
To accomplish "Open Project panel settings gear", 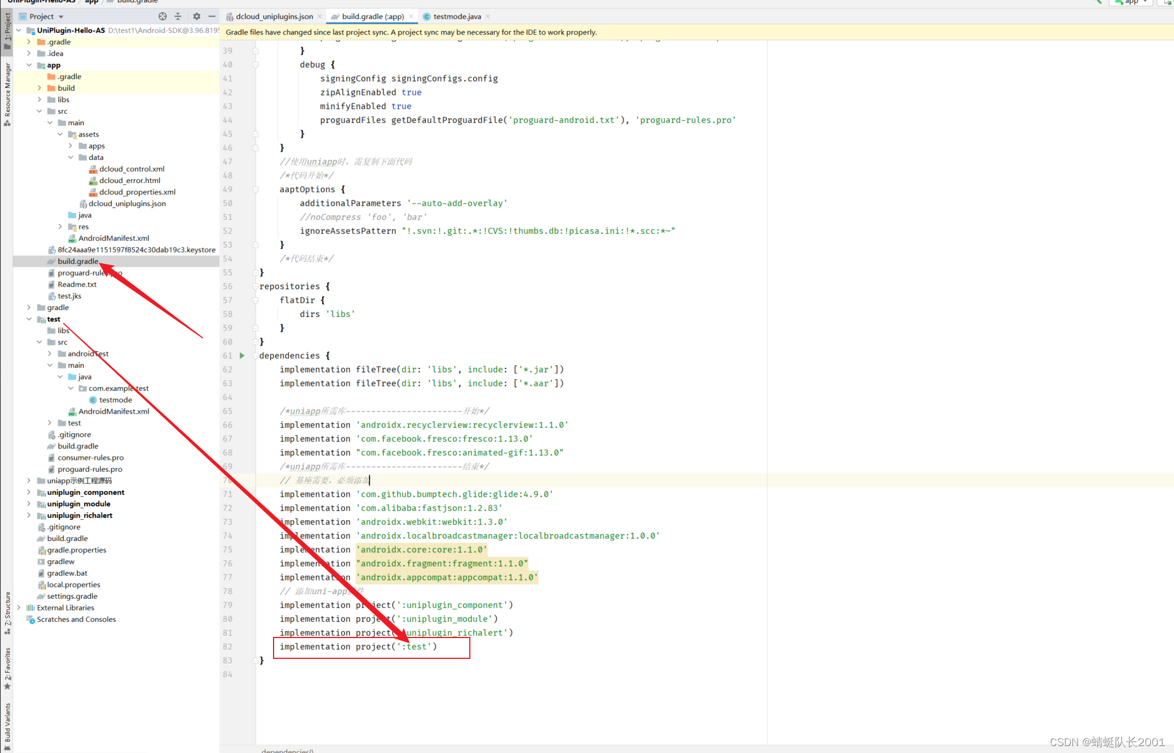I will [x=196, y=16].
